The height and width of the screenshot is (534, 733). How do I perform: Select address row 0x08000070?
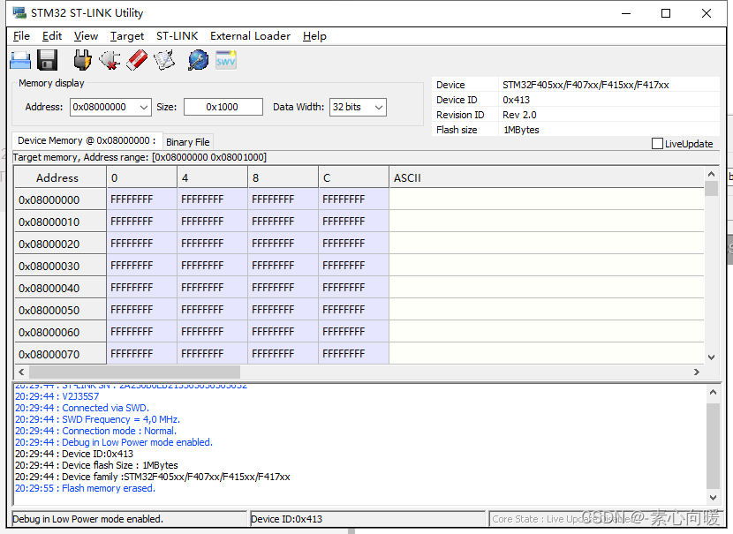point(60,354)
